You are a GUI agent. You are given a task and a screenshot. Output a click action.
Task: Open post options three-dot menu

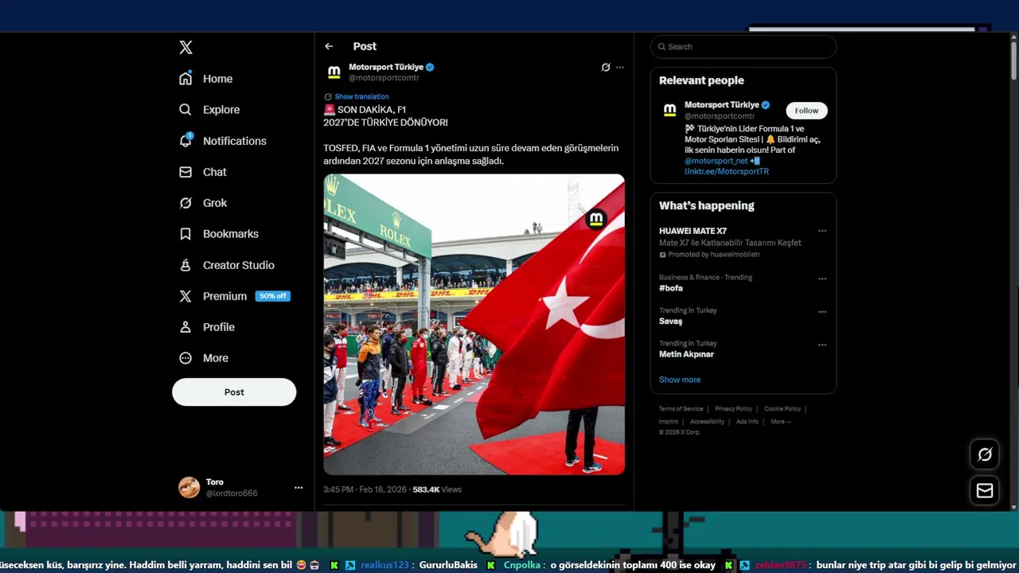pyautogui.click(x=620, y=68)
